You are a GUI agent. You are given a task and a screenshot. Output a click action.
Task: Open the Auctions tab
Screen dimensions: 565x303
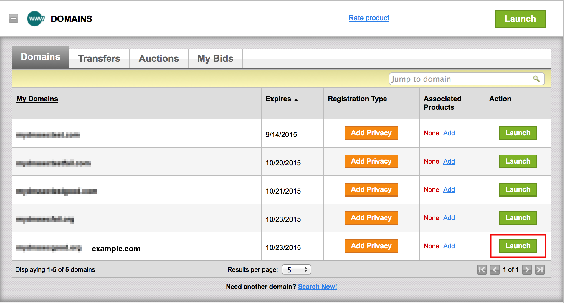(159, 59)
